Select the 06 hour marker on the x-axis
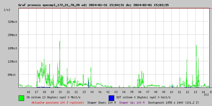Screen dimensions: 212x106 coord(140,92)
